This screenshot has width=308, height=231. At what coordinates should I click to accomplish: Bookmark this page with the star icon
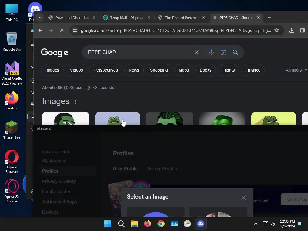tap(277, 30)
